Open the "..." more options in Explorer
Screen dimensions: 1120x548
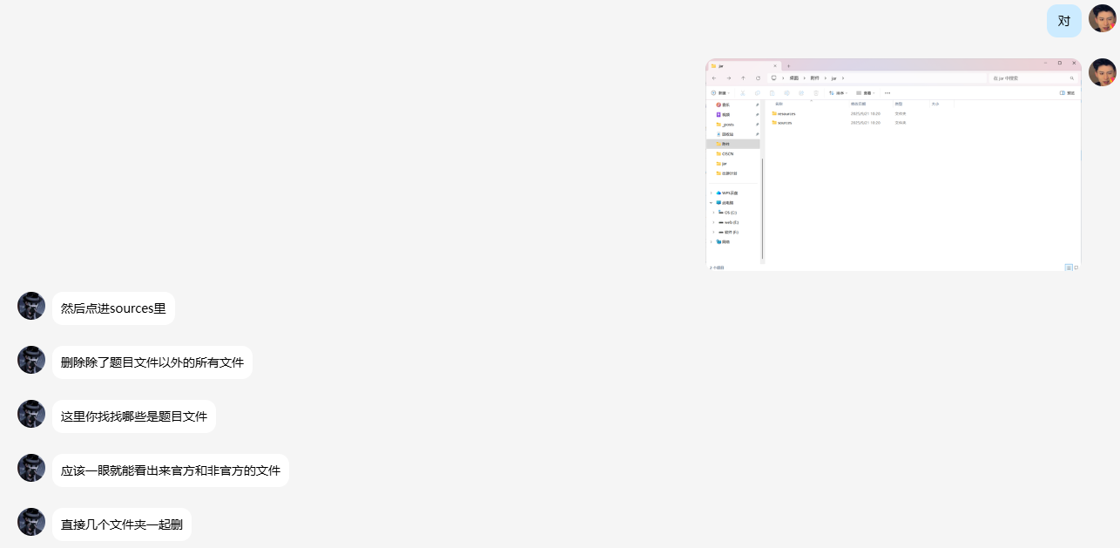pos(887,93)
